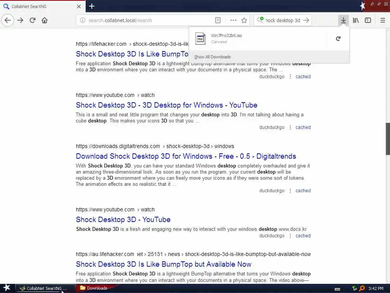Click the 'shock desktop 3d' search field
Image resolution: width=390 pixels, height=293 pixels.
click(283, 20)
